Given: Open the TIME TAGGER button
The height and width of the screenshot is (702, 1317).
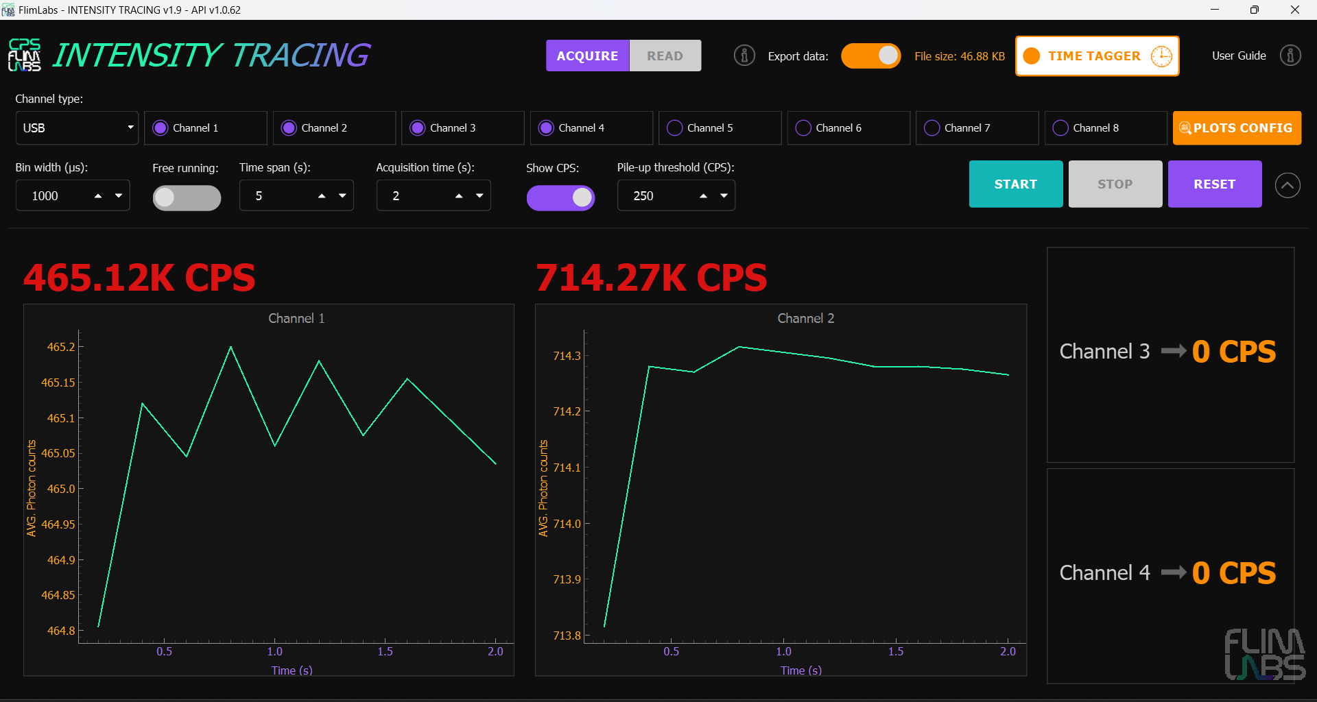Looking at the screenshot, I should click(x=1097, y=56).
